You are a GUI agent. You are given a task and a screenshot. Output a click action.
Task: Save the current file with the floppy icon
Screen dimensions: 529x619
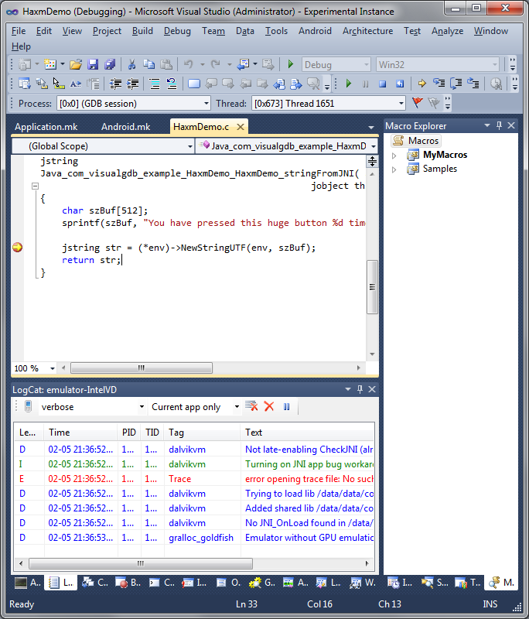[x=93, y=64]
